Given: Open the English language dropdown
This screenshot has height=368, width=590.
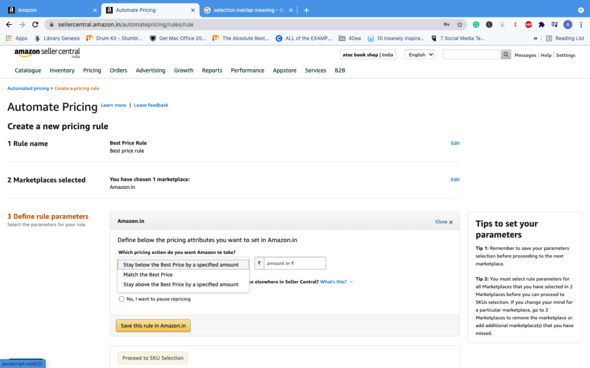Looking at the screenshot, I should tap(419, 54).
